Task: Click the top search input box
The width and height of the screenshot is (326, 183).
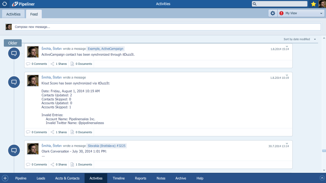Action: coord(280,4)
